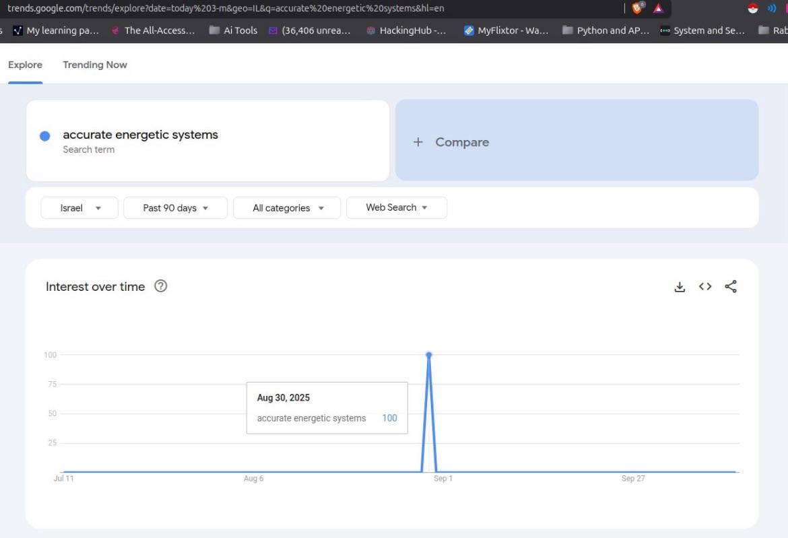Open the MyFlixtor - Wa... bookmark
This screenshot has width=788, height=538.
506,31
